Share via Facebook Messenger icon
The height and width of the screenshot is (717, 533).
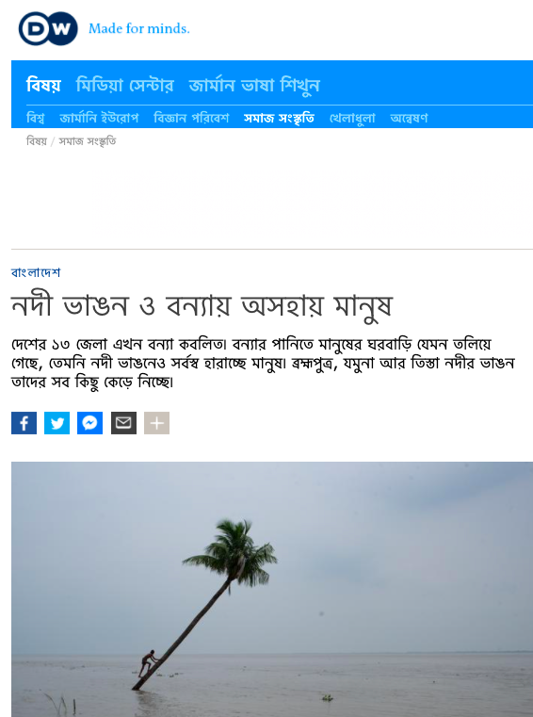[x=89, y=423]
